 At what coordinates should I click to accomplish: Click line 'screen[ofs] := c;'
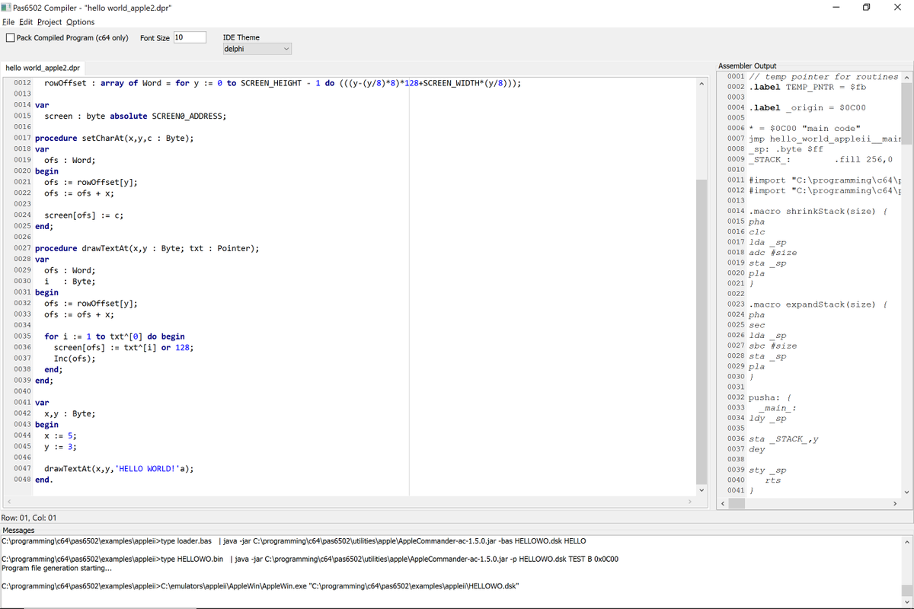84,215
